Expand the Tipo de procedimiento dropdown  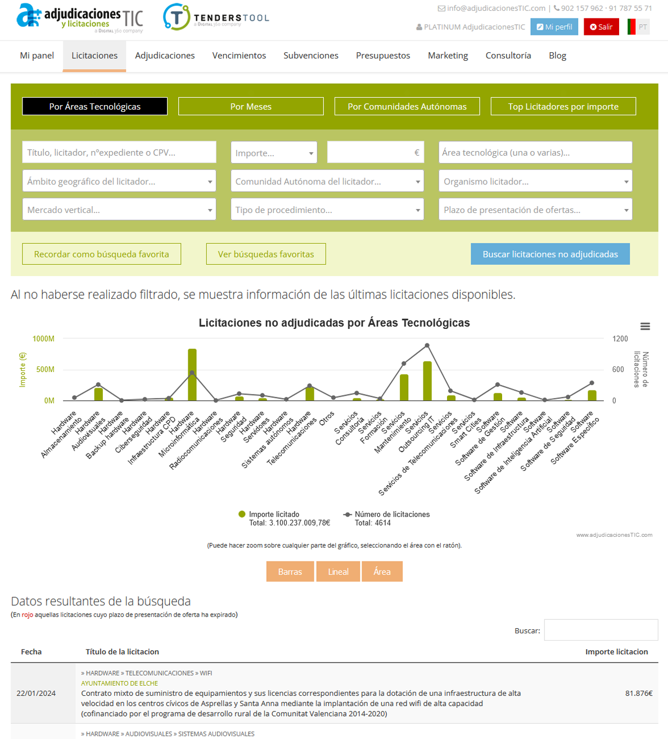tap(327, 210)
